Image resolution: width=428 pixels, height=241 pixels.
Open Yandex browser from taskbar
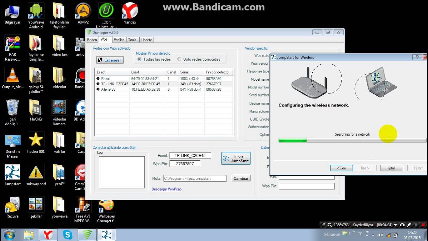click(x=48, y=235)
